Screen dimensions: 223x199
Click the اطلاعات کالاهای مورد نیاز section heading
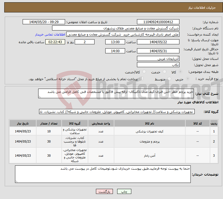(198, 102)
